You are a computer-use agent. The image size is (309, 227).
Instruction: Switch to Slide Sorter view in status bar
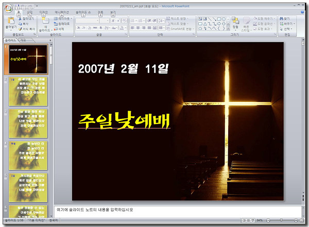click(x=248, y=220)
